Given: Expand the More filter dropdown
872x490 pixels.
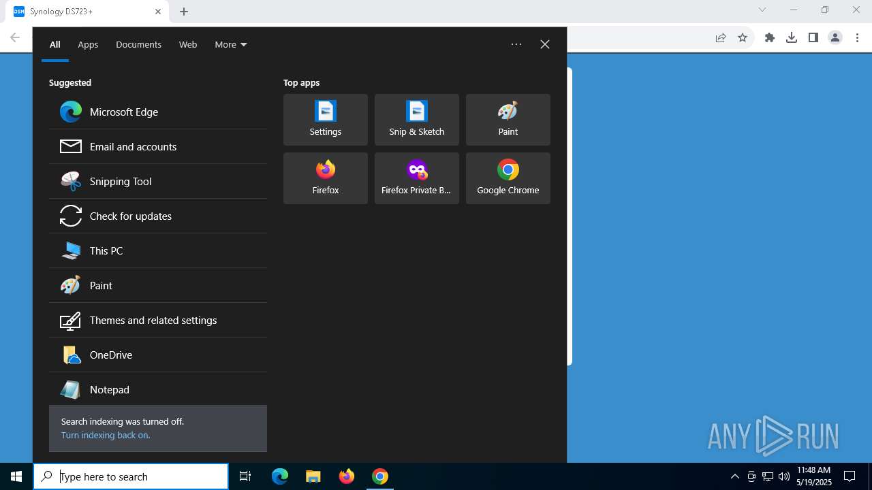Looking at the screenshot, I should click(231, 44).
